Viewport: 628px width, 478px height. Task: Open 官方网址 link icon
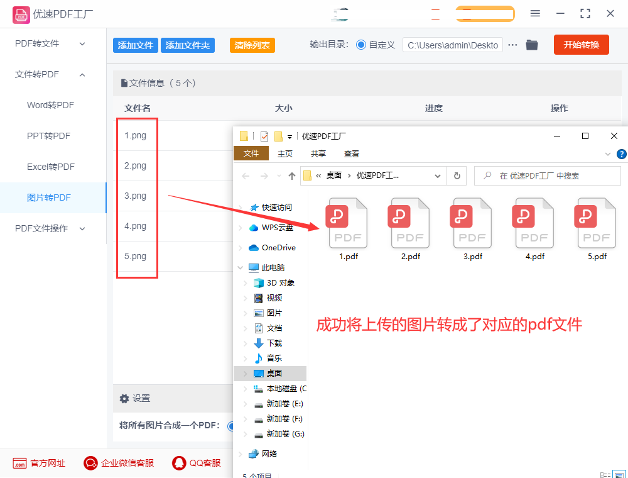(19, 463)
